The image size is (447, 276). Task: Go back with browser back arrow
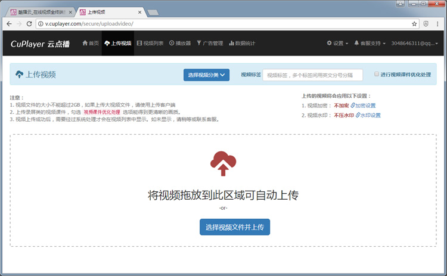[10, 24]
